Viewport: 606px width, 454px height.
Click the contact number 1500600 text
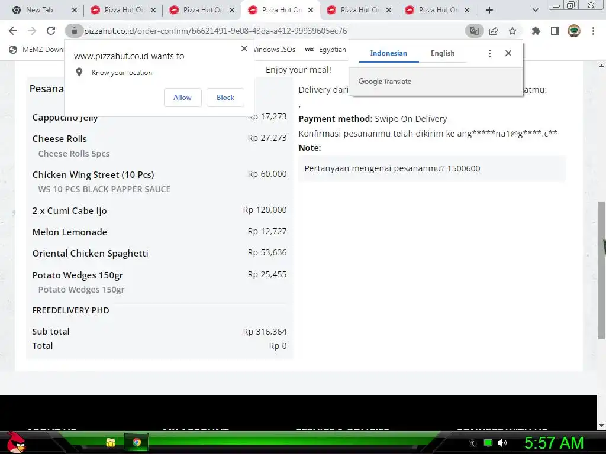pyautogui.click(x=463, y=168)
